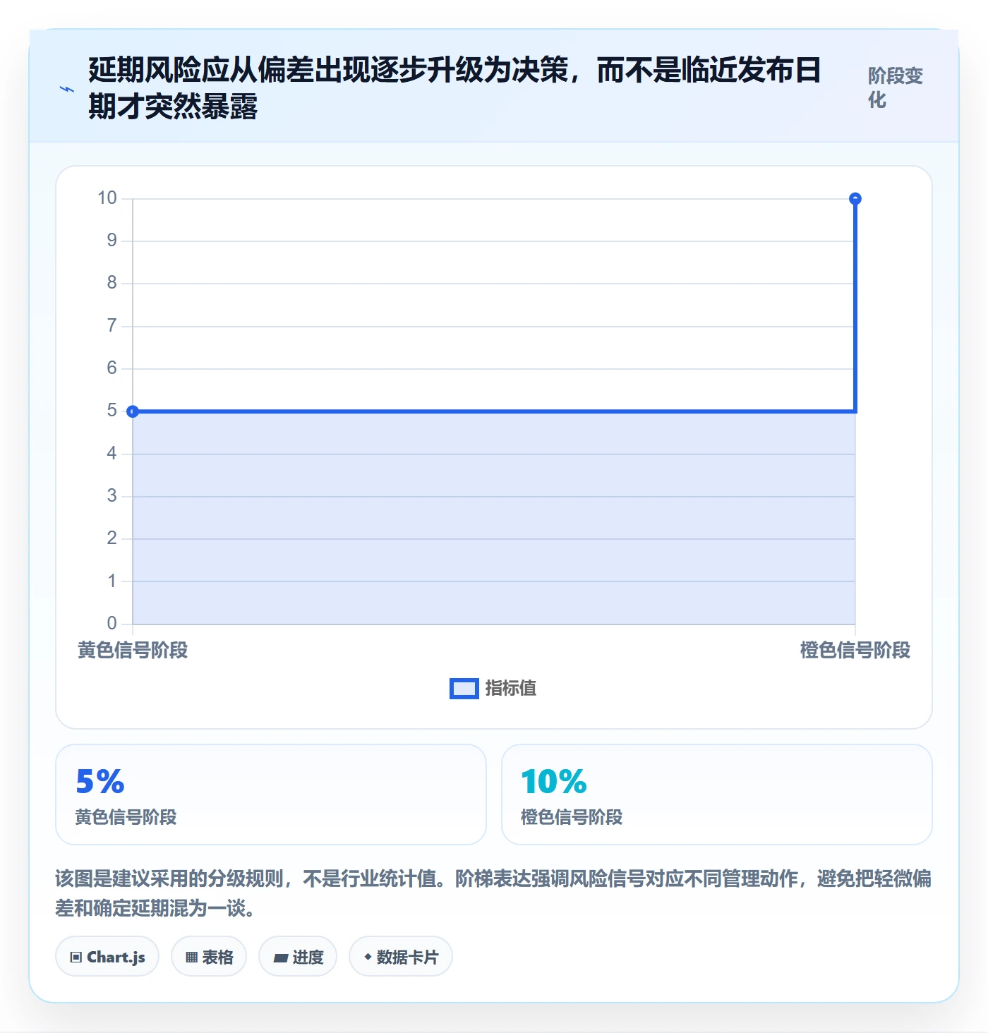988x1033 pixels.
Task: Click the lightning bolt icon beside the title
Action: click(x=67, y=89)
